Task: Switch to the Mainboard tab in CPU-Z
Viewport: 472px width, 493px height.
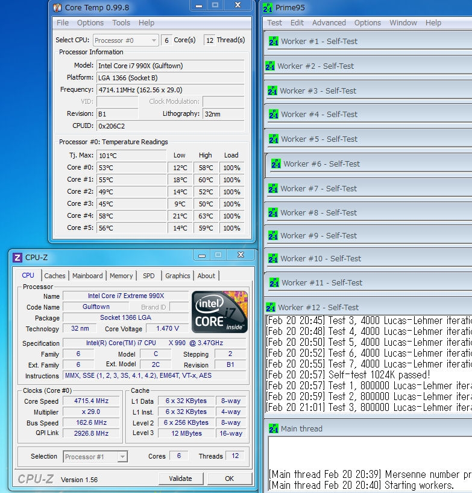Action: [x=87, y=276]
